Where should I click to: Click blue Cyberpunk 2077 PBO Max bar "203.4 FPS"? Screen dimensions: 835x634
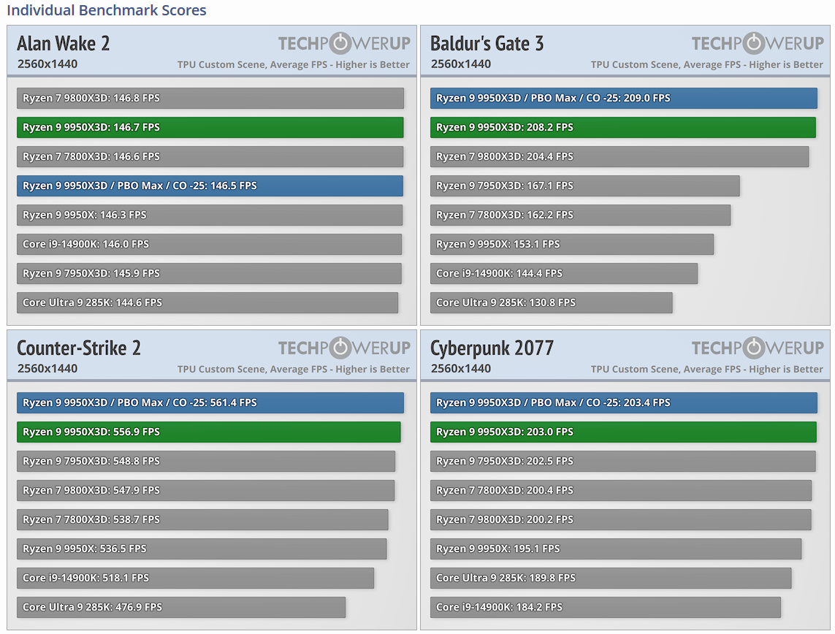click(624, 402)
